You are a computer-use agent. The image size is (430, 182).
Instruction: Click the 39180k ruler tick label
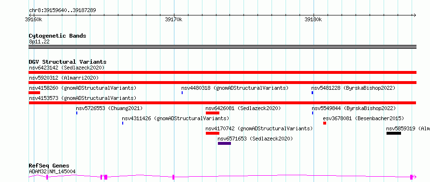point(314,19)
